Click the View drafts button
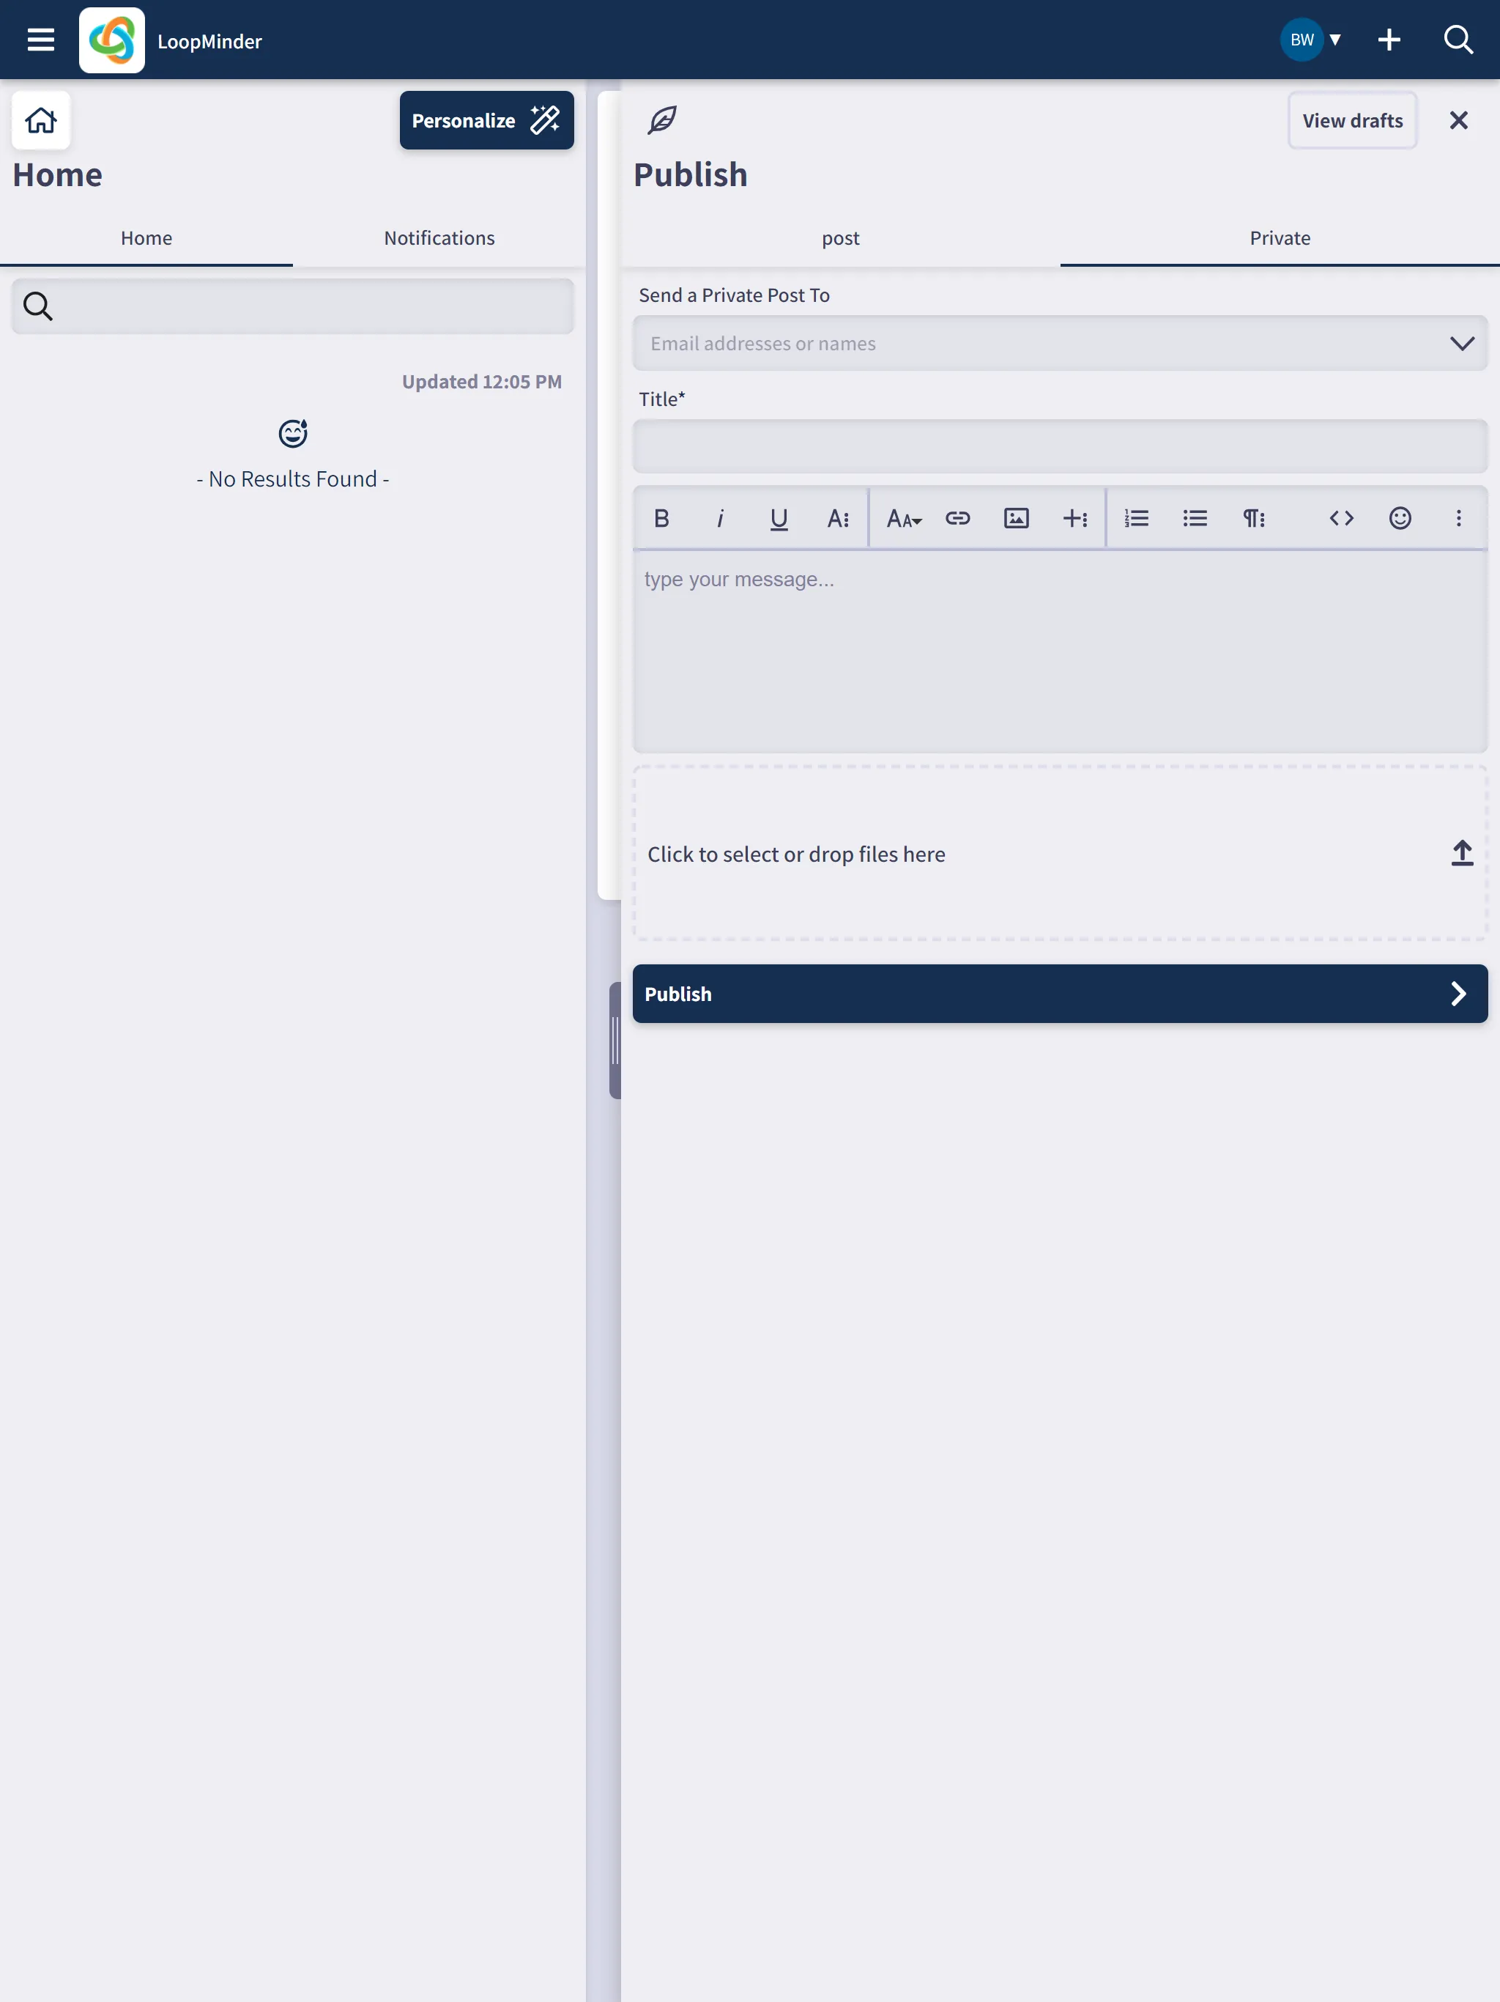1500x2002 pixels. tap(1352, 119)
